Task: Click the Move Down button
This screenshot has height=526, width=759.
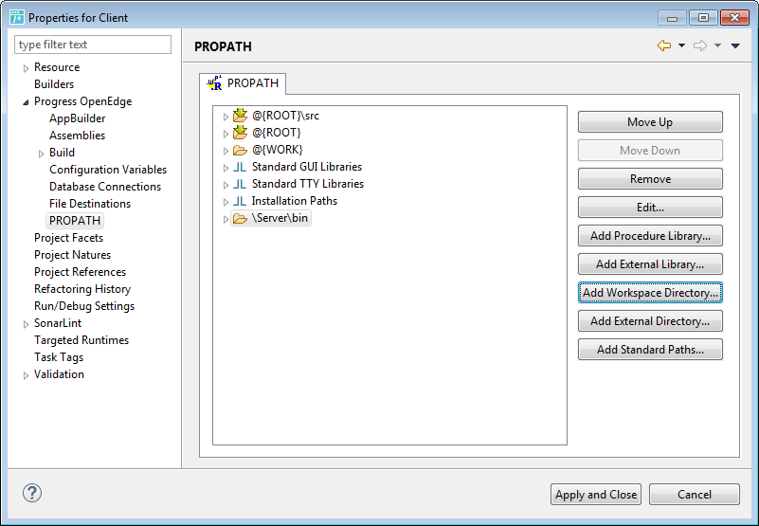Action: click(650, 151)
